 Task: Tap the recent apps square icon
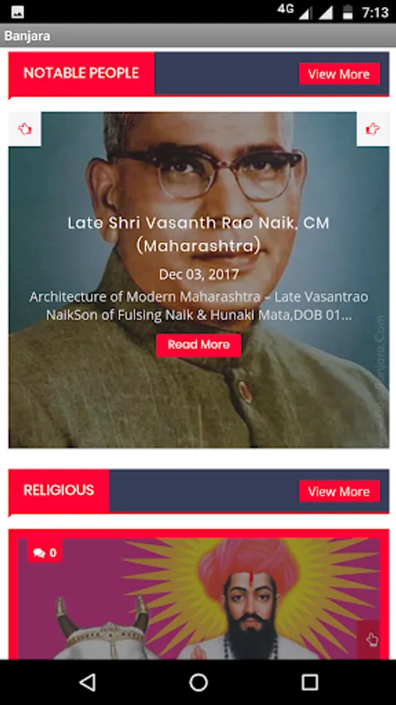point(309,682)
